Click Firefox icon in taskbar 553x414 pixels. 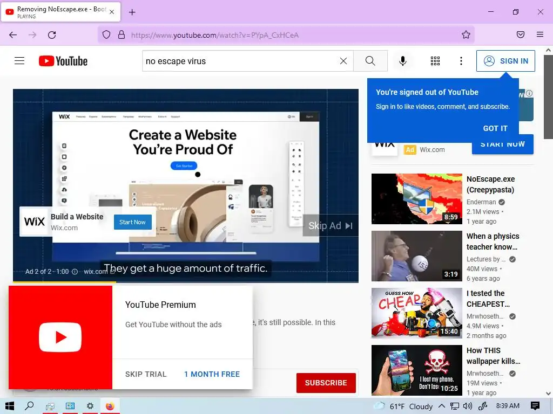[110, 406]
